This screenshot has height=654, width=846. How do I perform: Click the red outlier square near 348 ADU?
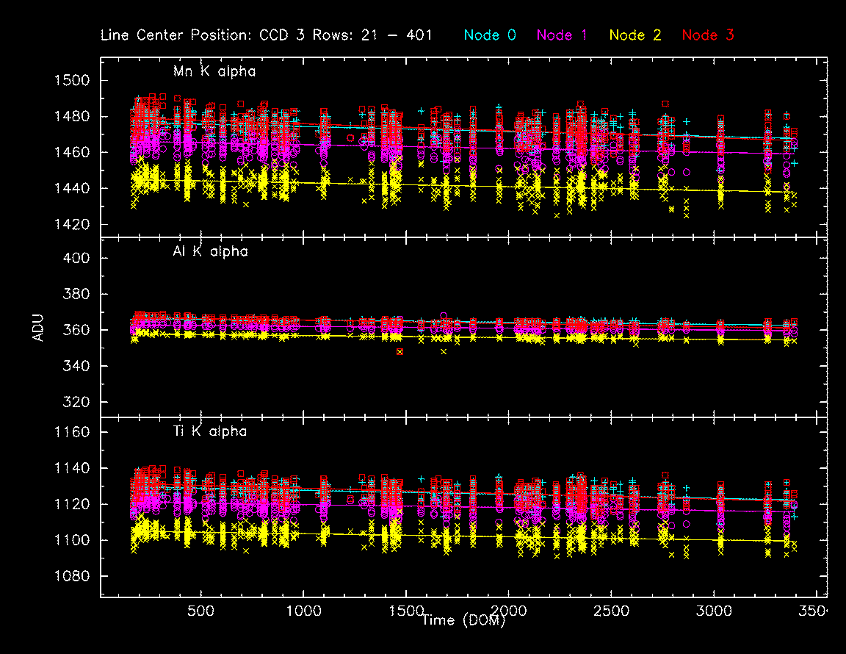[x=400, y=352]
